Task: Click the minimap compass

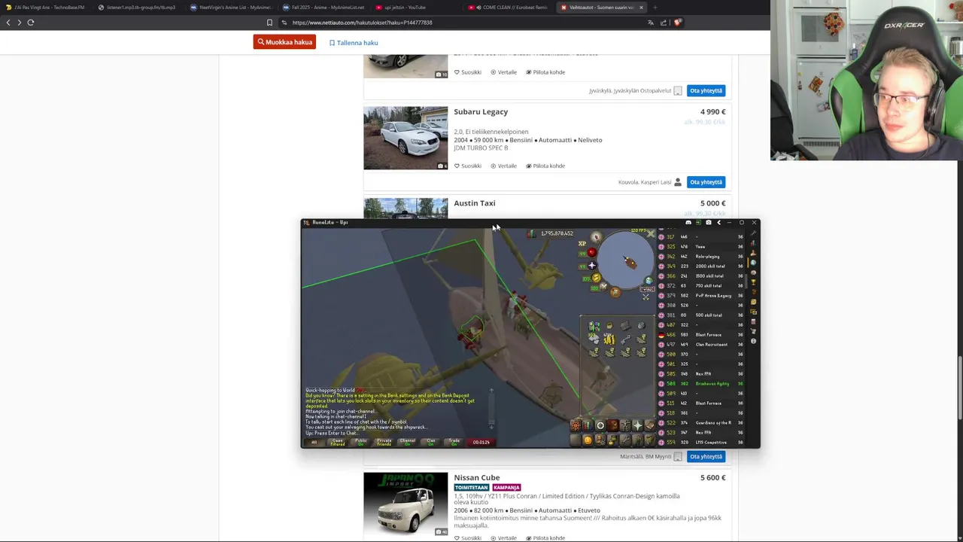Action: click(x=597, y=237)
